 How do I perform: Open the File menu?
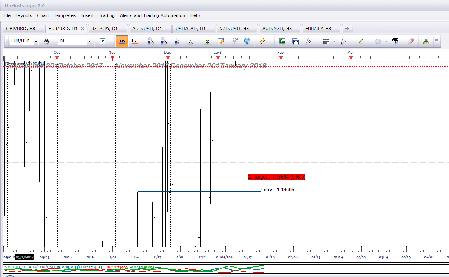point(7,15)
